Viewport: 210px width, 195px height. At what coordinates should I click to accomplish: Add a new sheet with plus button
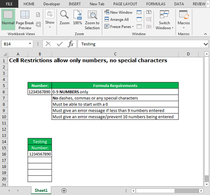tap(64, 191)
